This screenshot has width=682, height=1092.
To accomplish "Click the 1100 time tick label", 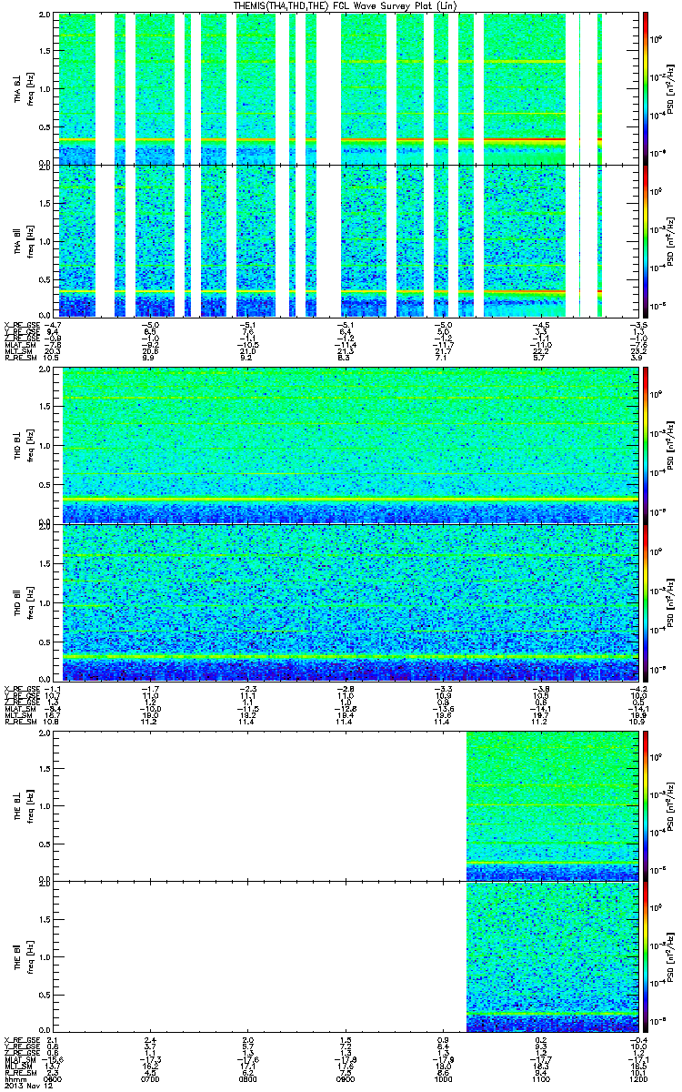I will 540,1077.
